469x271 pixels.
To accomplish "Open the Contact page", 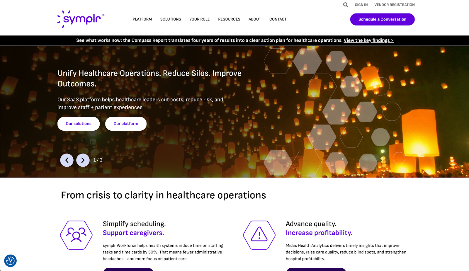I will pyautogui.click(x=278, y=19).
